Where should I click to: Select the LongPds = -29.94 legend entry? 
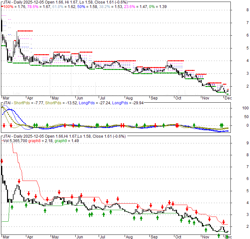coord(128,103)
